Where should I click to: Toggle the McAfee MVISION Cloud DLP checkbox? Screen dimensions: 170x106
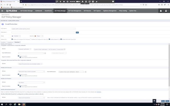61,39
